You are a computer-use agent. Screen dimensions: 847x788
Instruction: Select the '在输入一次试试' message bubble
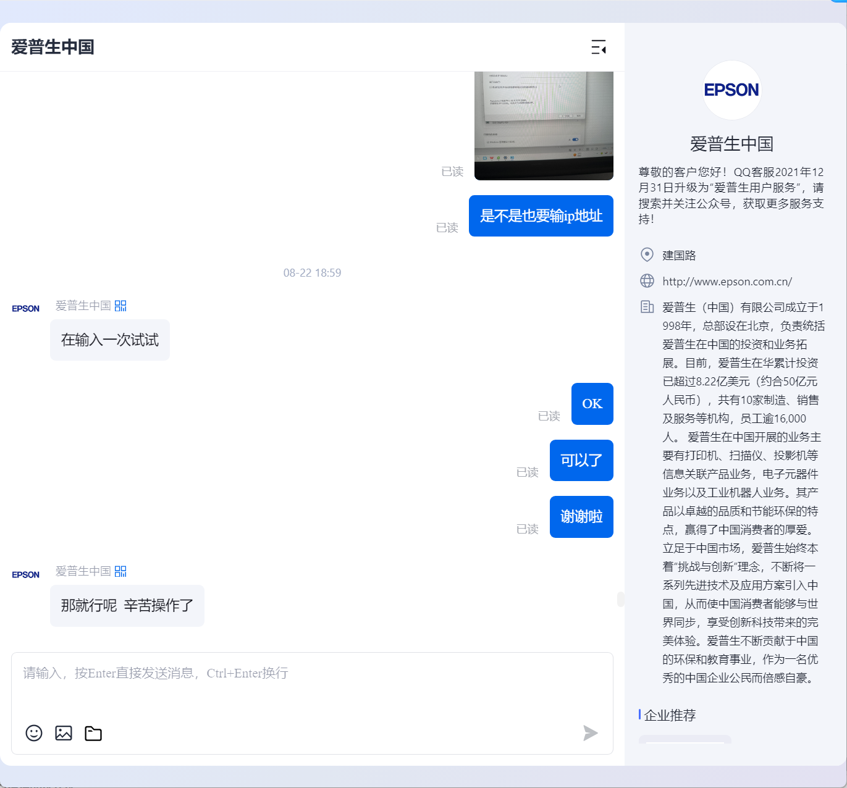coord(110,340)
